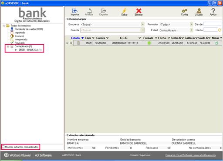
Task: Click the Eliminar red X icon
Action: 139,11
